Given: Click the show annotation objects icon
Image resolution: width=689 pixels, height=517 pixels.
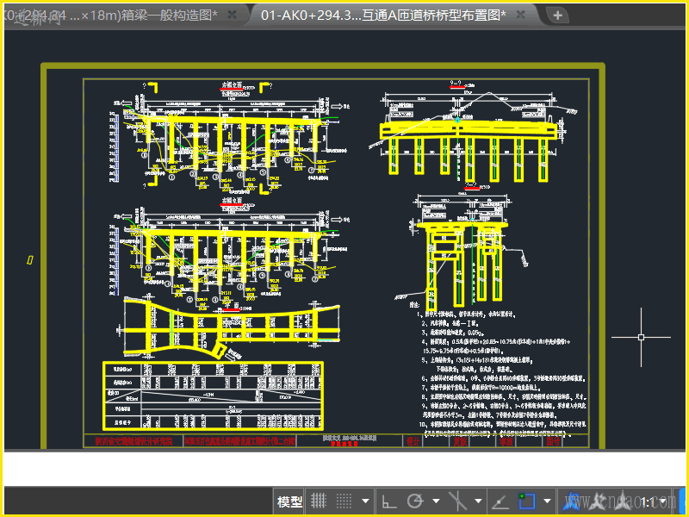Looking at the screenshot, I should pos(572,501).
